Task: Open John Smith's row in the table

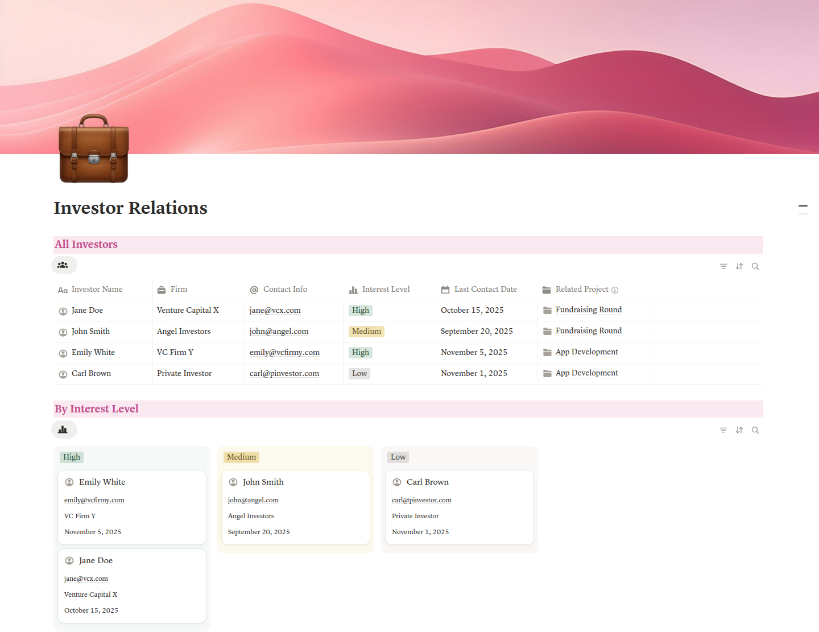Action: tap(91, 332)
